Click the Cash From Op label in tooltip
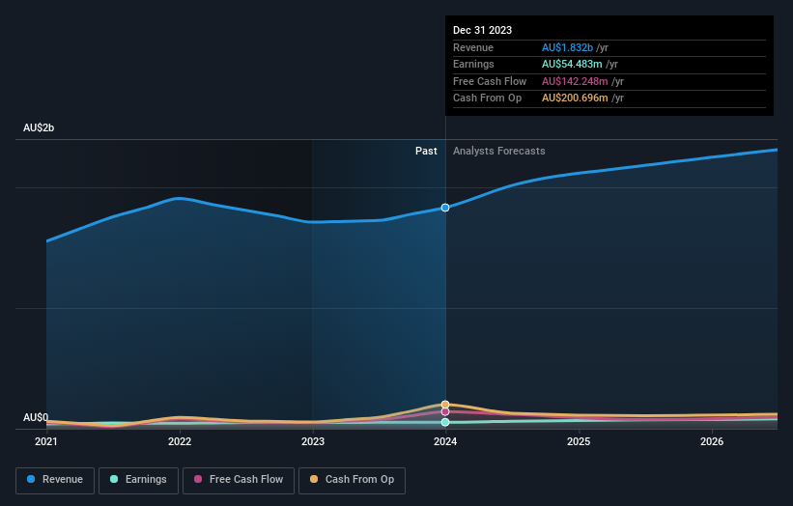793x506 pixels. [x=487, y=98]
